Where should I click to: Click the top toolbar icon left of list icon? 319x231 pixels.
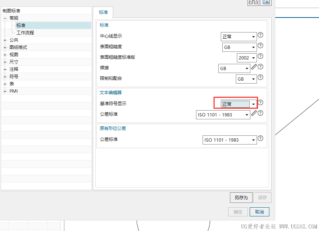tap(253, 2)
